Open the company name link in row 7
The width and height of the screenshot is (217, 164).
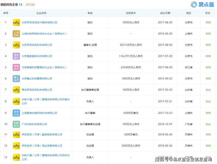(37, 90)
